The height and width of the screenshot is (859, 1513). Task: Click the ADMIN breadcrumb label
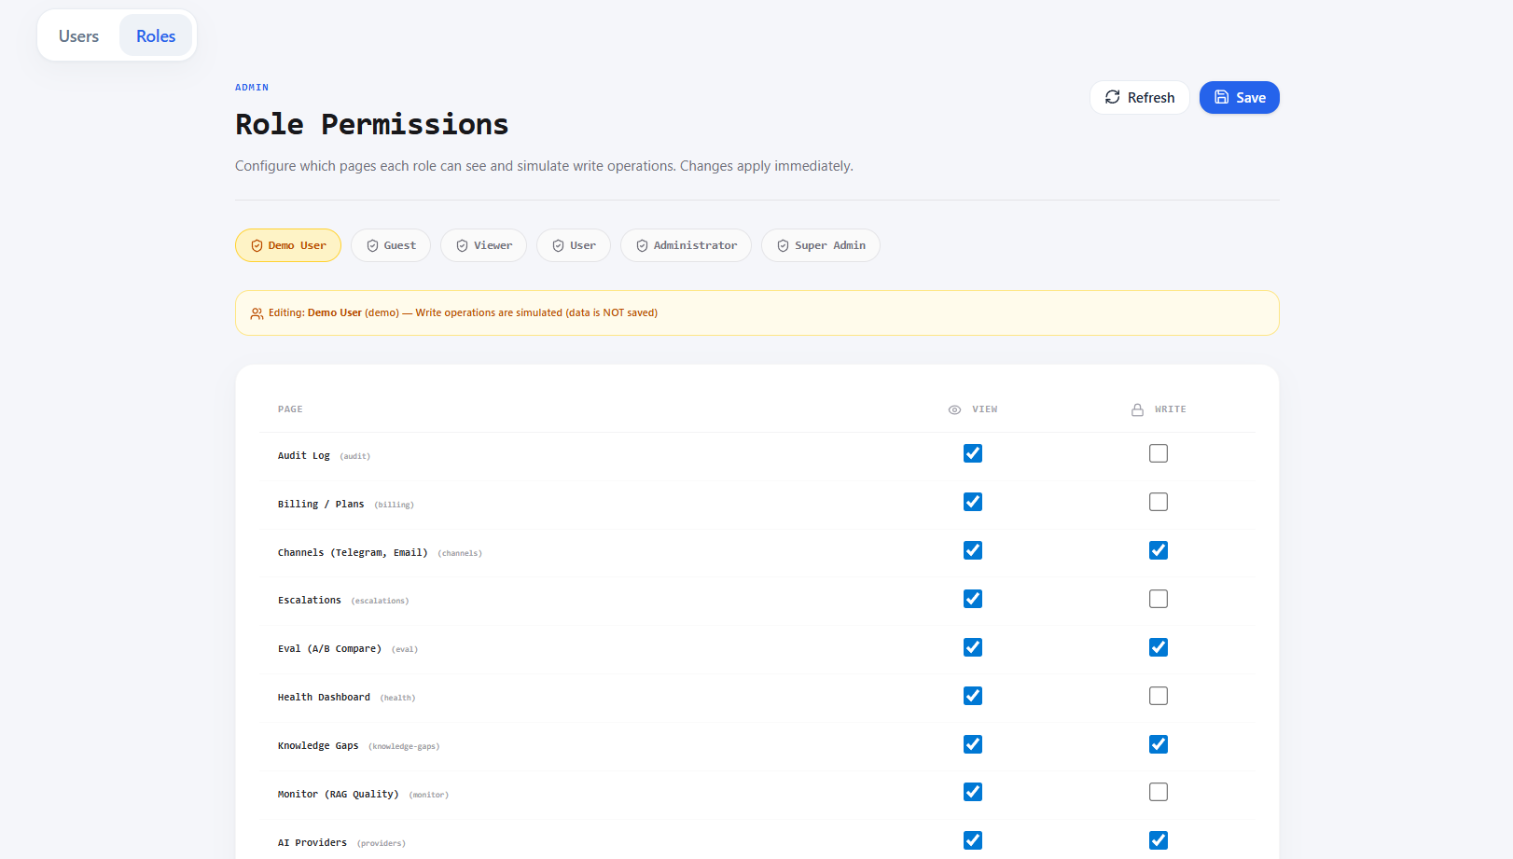tap(252, 88)
